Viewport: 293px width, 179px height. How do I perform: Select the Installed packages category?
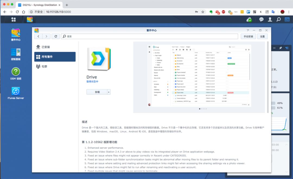(x=55, y=47)
